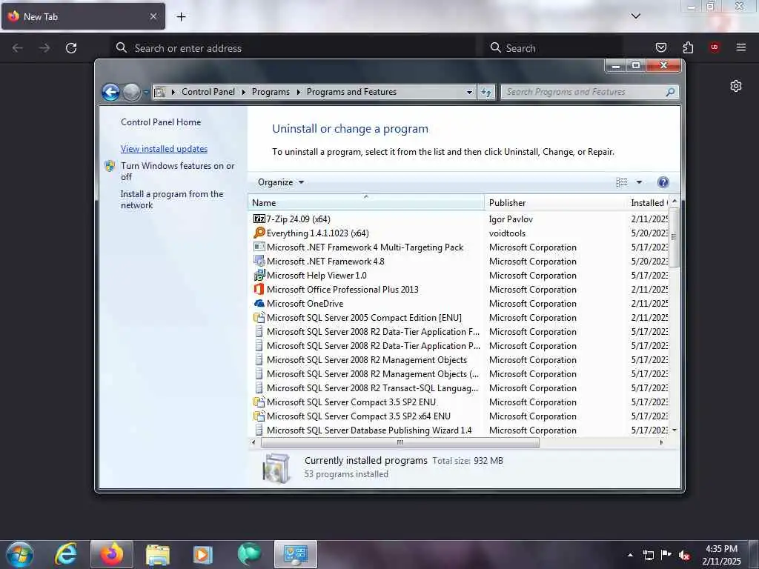
Task: Open Firefox Extensions puzzle icon
Action: (x=688, y=47)
